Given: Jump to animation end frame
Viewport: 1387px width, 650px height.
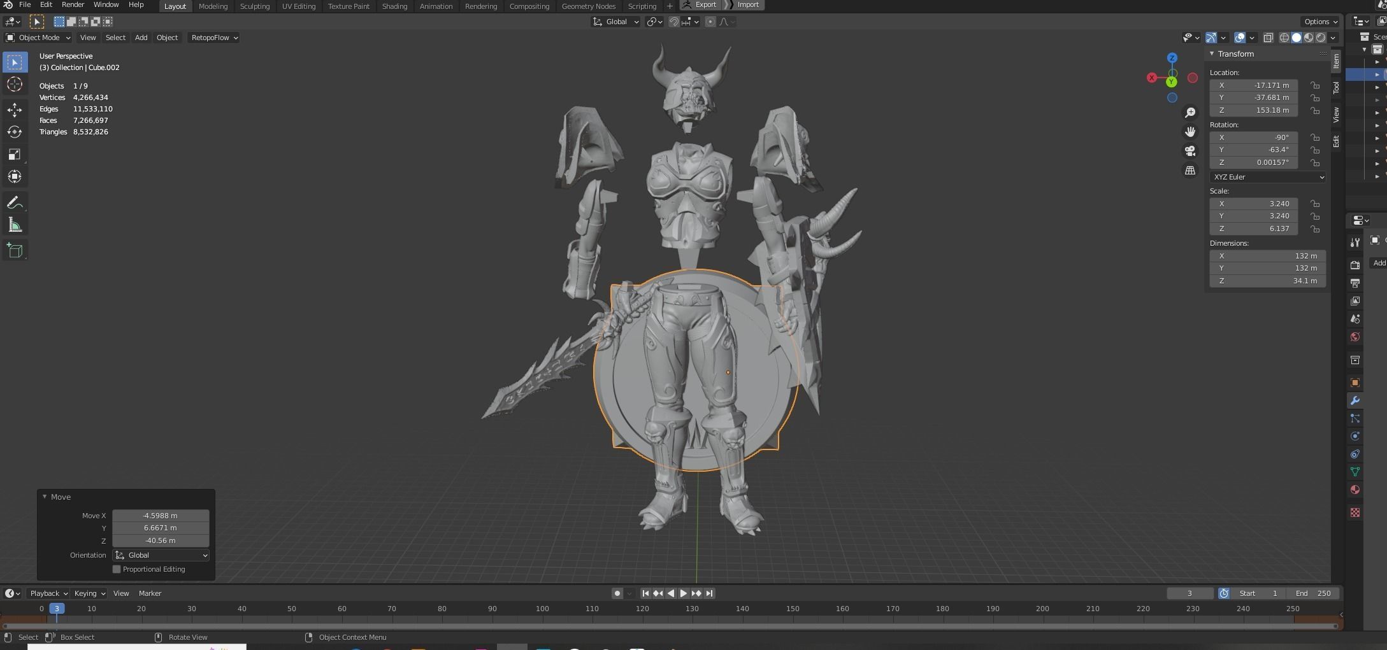Looking at the screenshot, I should point(709,593).
